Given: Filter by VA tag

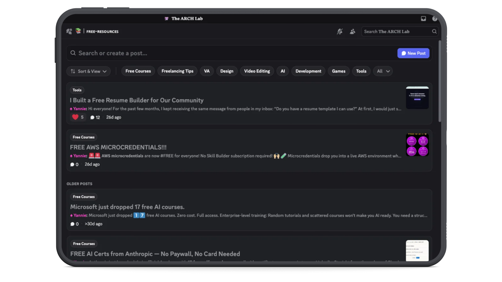Looking at the screenshot, I should (207, 71).
